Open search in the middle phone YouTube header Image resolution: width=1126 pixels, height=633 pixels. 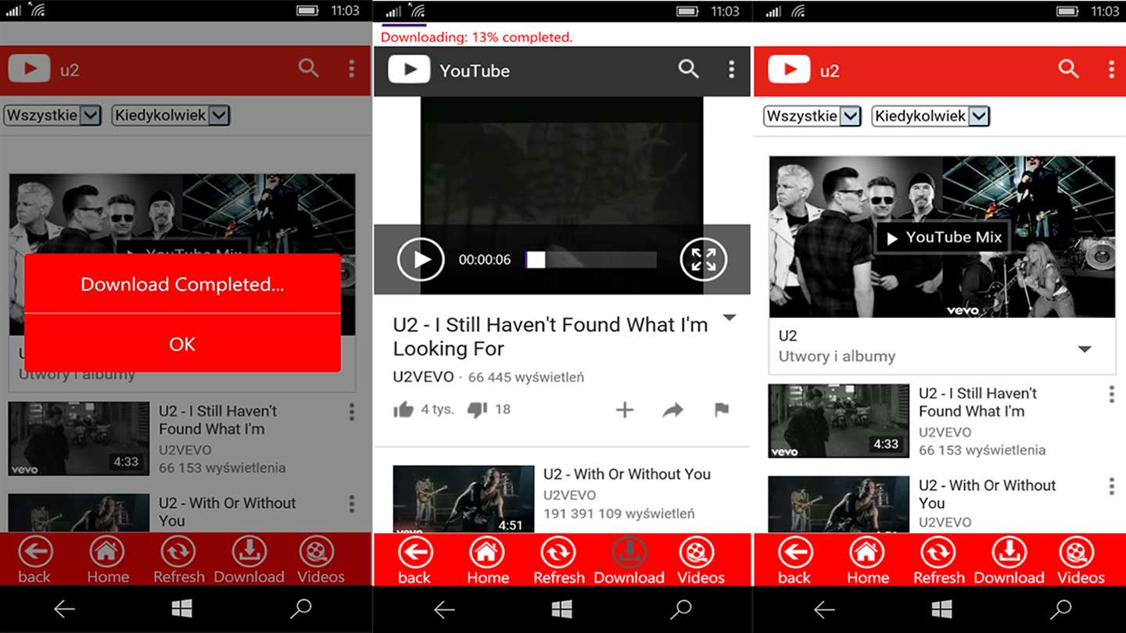coord(689,70)
